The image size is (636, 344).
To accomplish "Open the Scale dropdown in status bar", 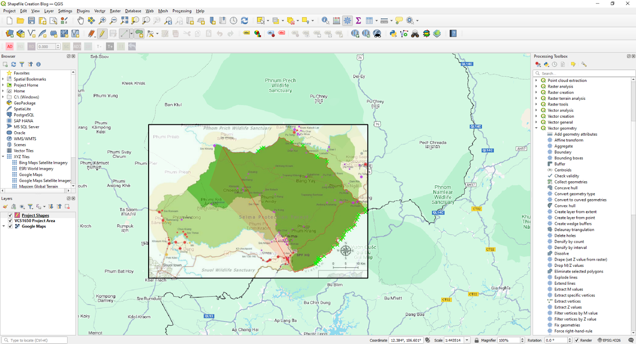I will 467,340.
